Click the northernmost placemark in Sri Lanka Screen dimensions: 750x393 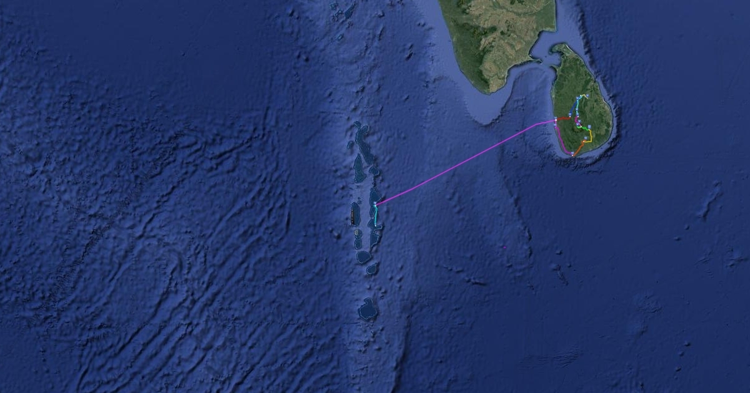587,95
